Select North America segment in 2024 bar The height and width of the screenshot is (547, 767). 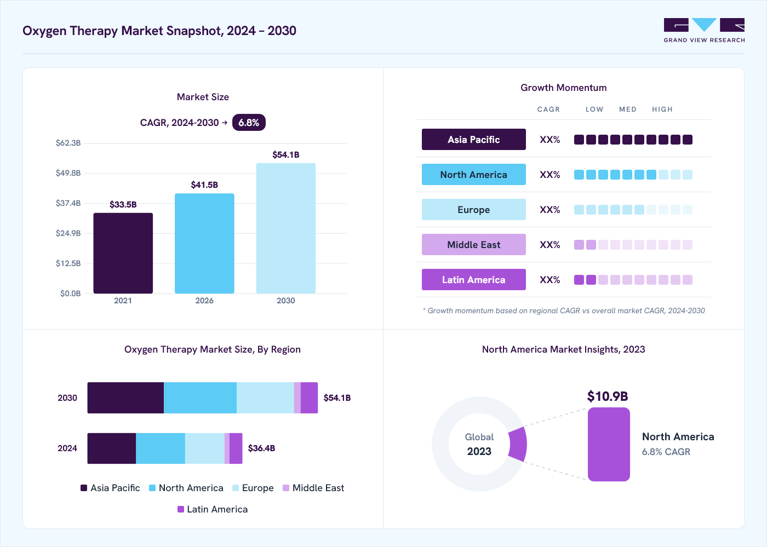click(x=161, y=448)
